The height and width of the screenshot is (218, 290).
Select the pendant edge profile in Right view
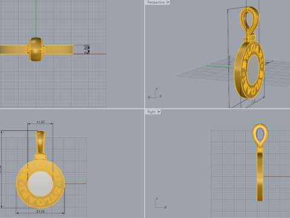[260, 177]
